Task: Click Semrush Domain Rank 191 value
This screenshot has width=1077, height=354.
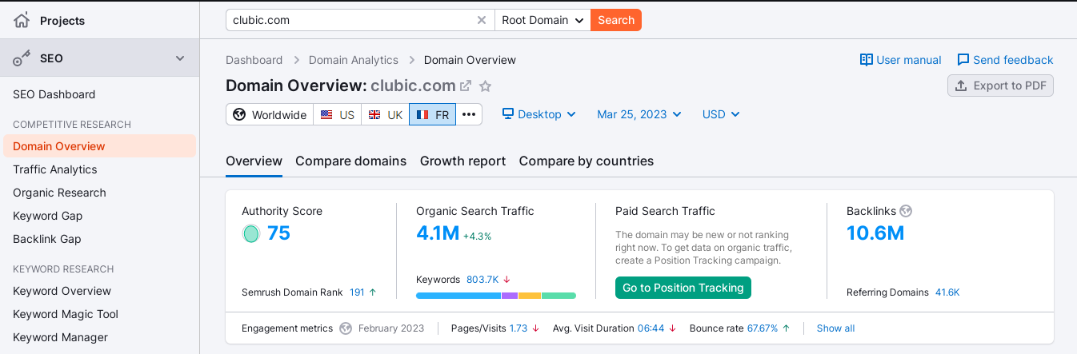Action: tap(357, 292)
